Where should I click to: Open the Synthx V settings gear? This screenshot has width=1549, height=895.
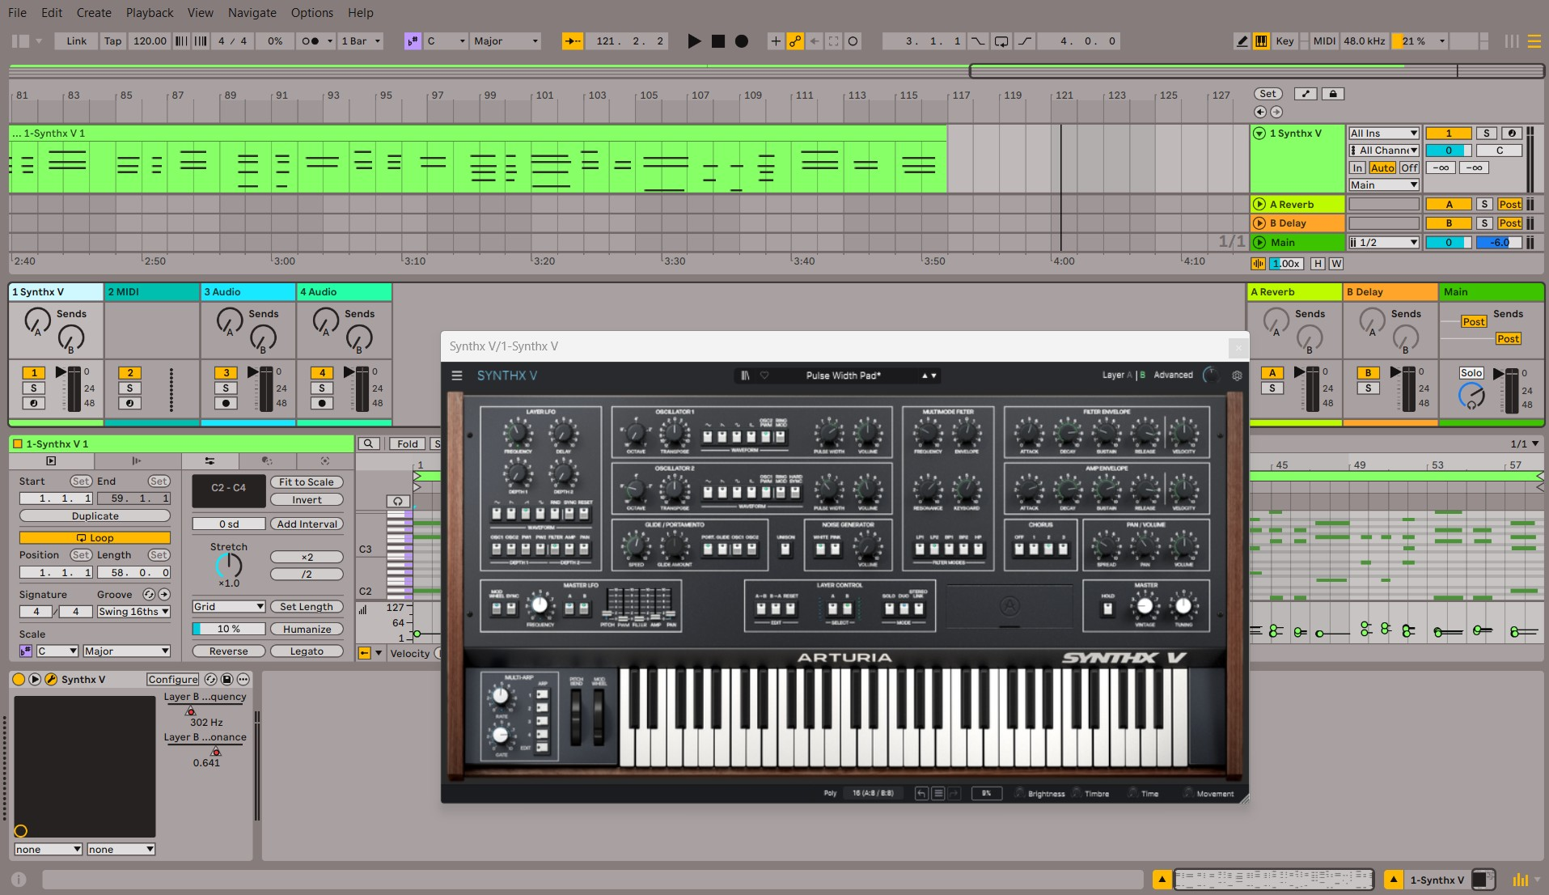pyautogui.click(x=1236, y=375)
